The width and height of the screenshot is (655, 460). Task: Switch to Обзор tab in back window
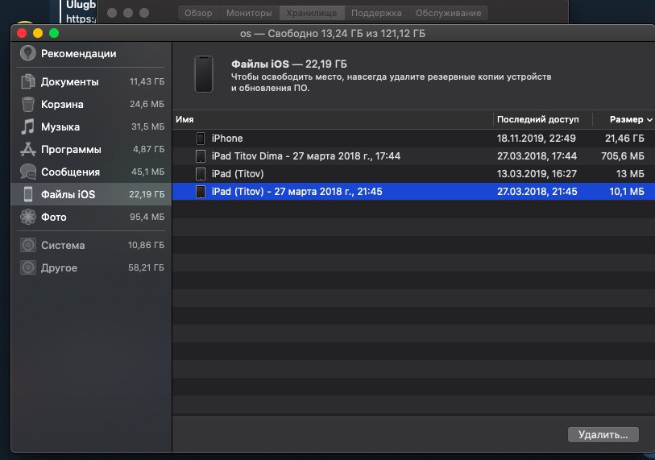click(198, 13)
